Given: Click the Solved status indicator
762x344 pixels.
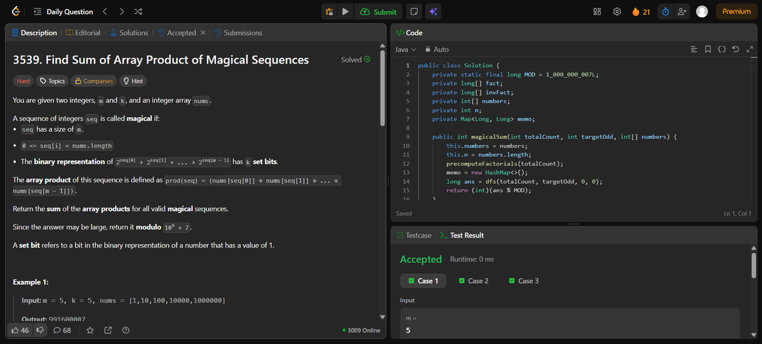Looking at the screenshot, I should (356, 60).
